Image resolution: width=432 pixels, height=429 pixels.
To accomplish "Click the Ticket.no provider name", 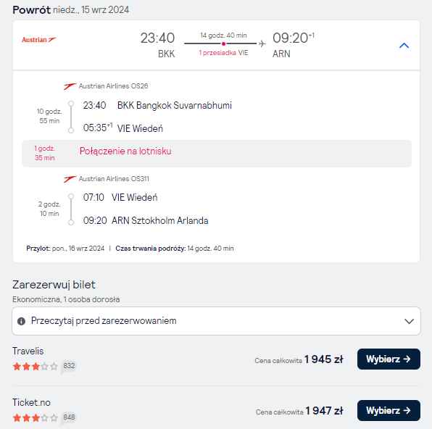I will pyautogui.click(x=31, y=402).
